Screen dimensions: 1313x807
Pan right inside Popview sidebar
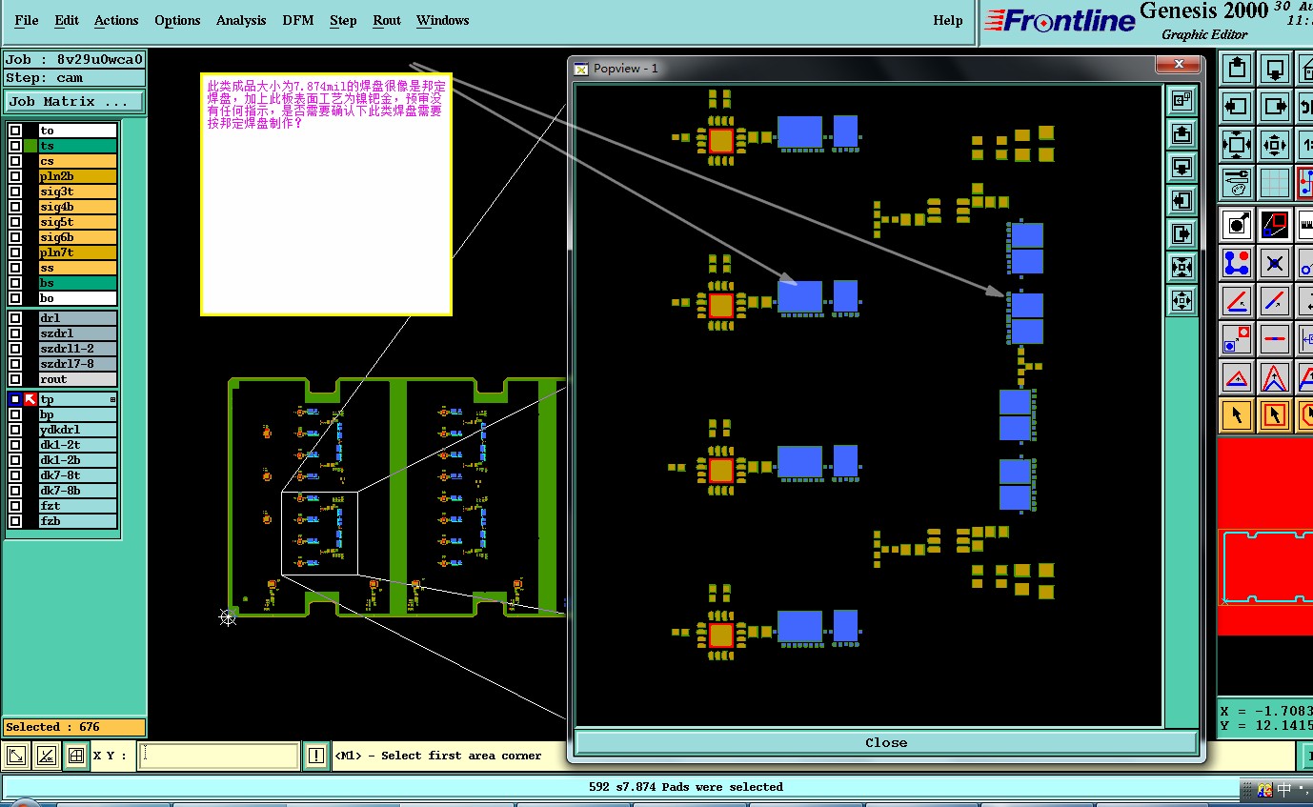(x=1182, y=233)
